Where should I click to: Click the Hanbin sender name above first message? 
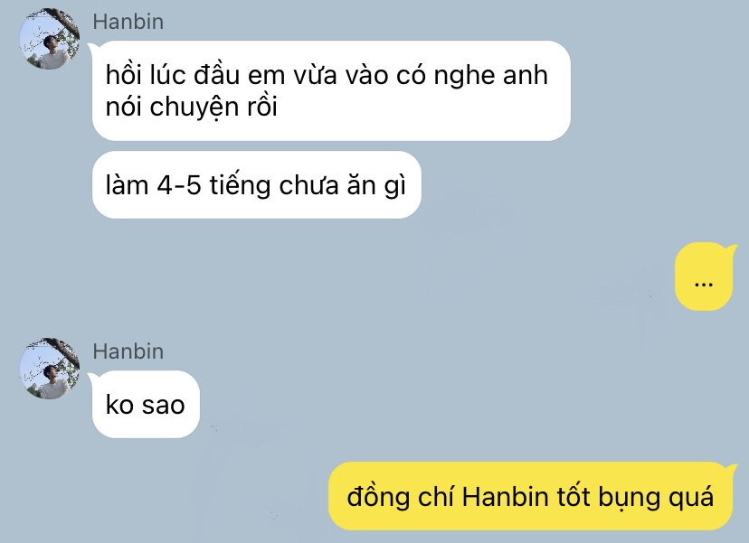[x=128, y=22]
